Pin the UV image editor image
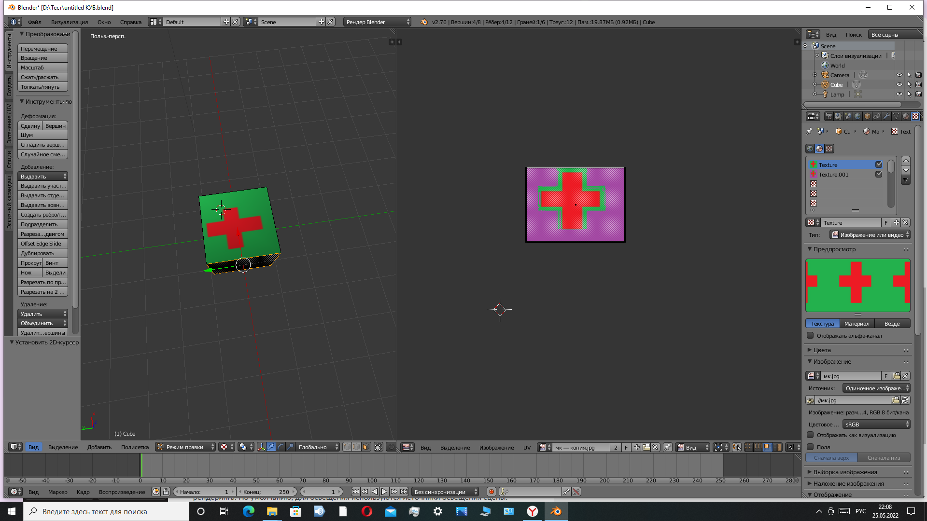Image resolution: width=927 pixels, height=521 pixels. [668, 448]
